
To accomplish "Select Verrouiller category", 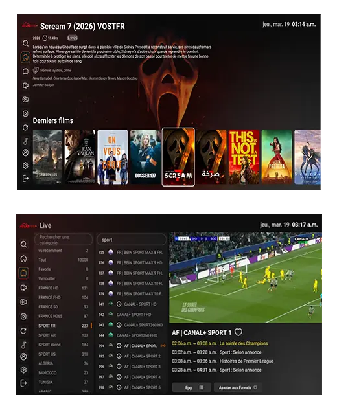I will 64,278.
